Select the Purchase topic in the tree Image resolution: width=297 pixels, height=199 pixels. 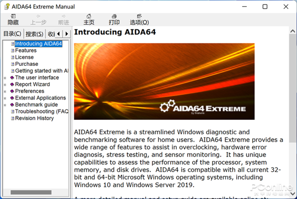26,64
